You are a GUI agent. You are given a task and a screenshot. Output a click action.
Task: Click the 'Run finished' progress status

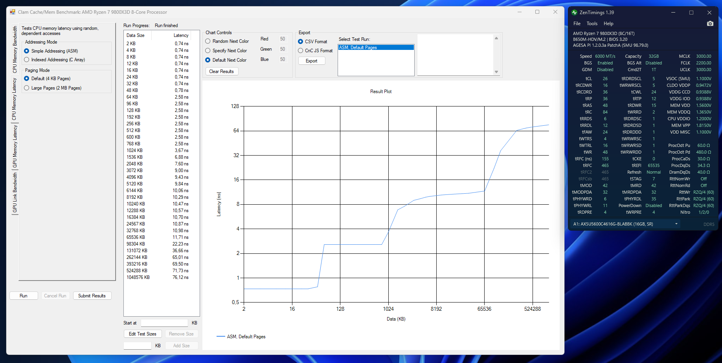point(166,26)
